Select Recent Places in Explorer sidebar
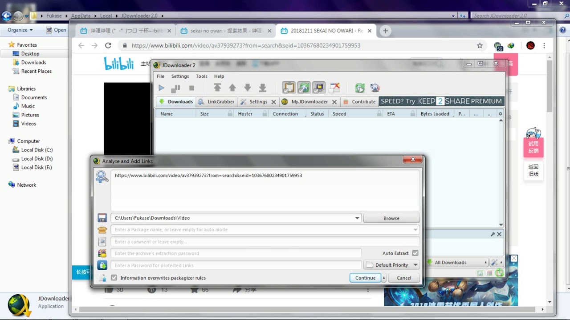The width and height of the screenshot is (570, 320). [x=36, y=71]
